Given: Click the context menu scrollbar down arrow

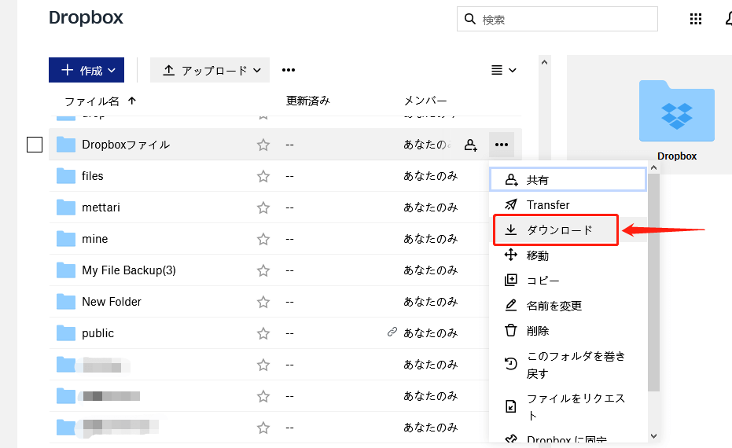Looking at the screenshot, I should pyautogui.click(x=653, y=435).
